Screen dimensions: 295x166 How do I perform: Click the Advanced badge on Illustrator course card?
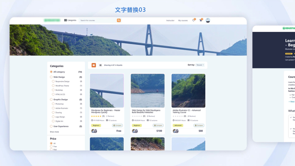[x=178, y=125]
